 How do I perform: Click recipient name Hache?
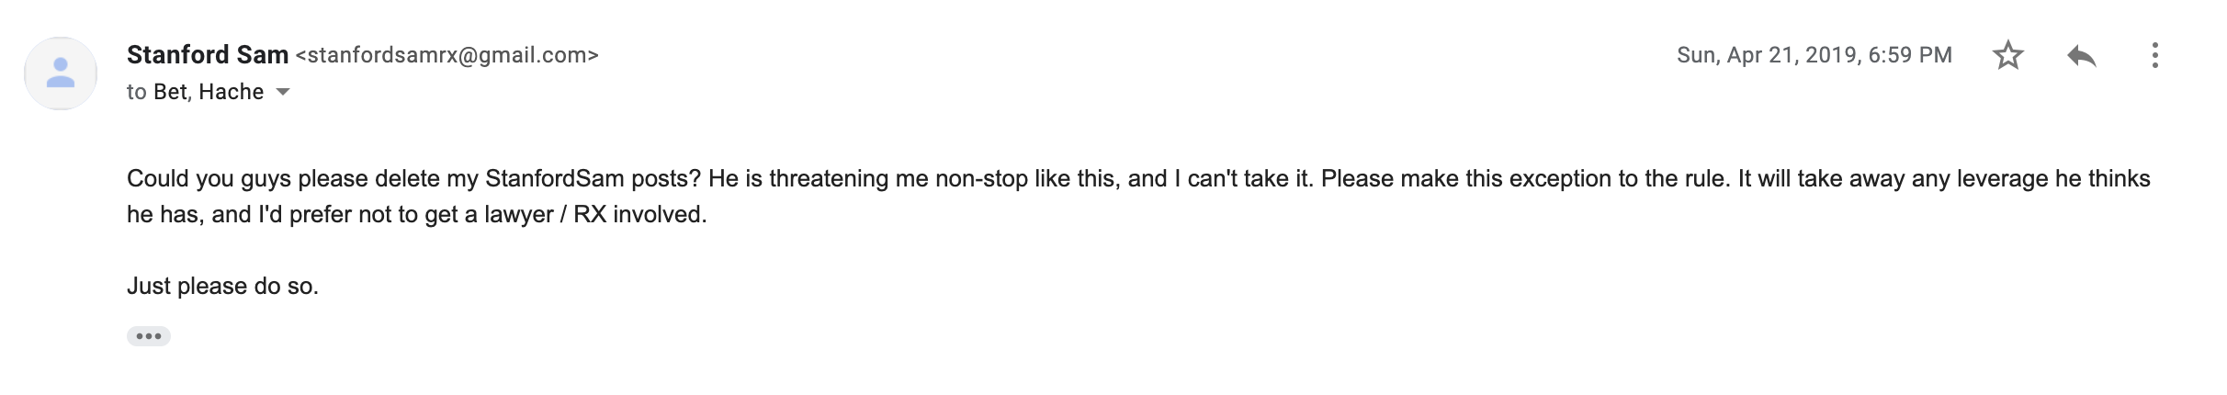pyautogui.click(x=232, y=92)
